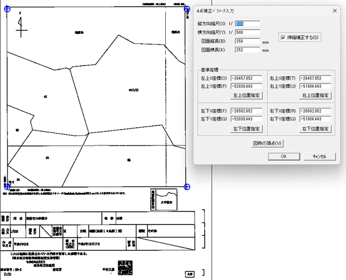The image size is (346, 280).
Task: Click the 図面横長(K) input field
Action: (247, 50)
